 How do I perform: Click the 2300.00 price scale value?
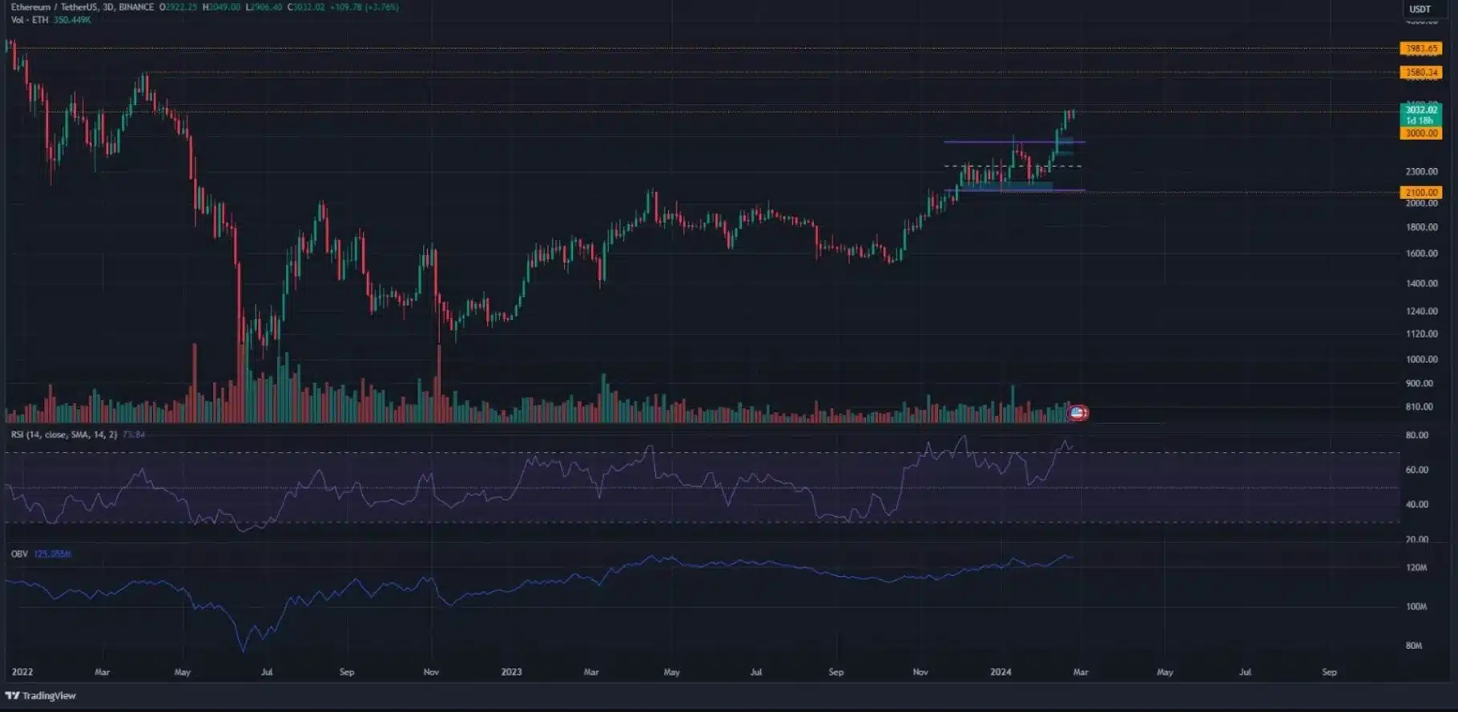(x=1421, y=172)
